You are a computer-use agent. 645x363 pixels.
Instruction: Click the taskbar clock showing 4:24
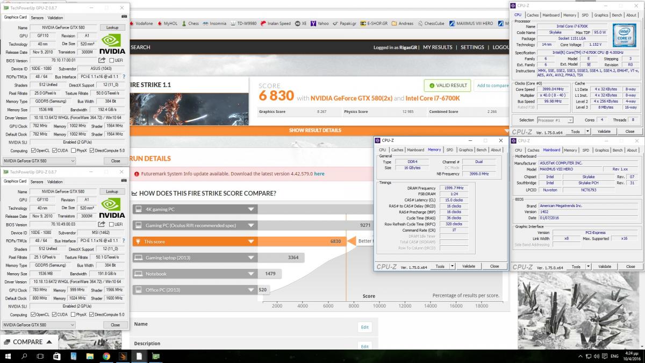pos(632,356)
